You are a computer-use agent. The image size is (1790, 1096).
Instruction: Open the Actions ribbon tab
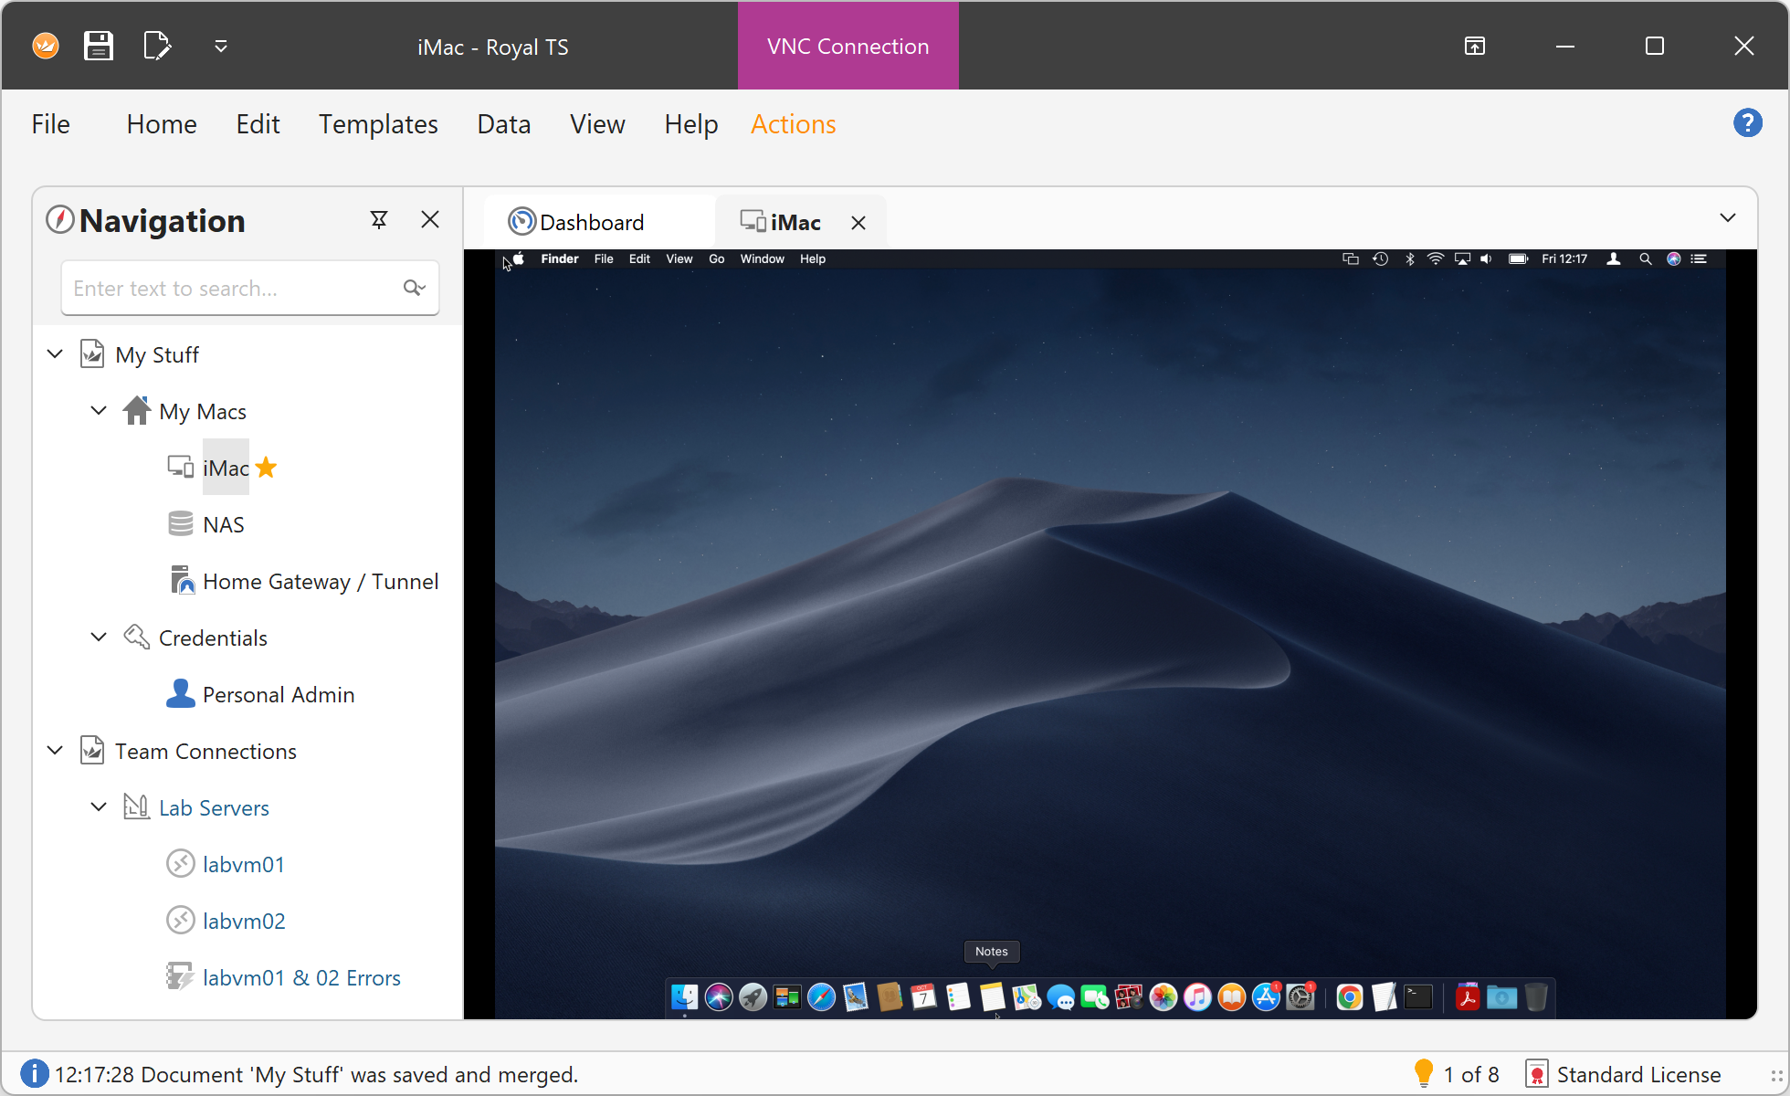[x=793, y=124]
